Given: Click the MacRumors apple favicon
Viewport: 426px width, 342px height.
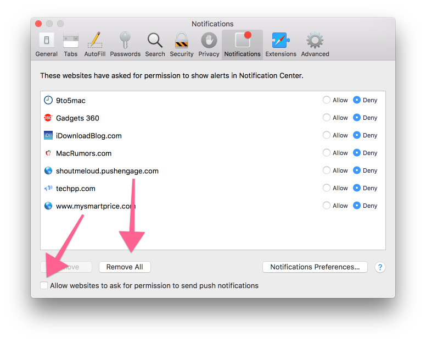Looking at the screenshot, I should pyautogui.click(x=48, y=153).
